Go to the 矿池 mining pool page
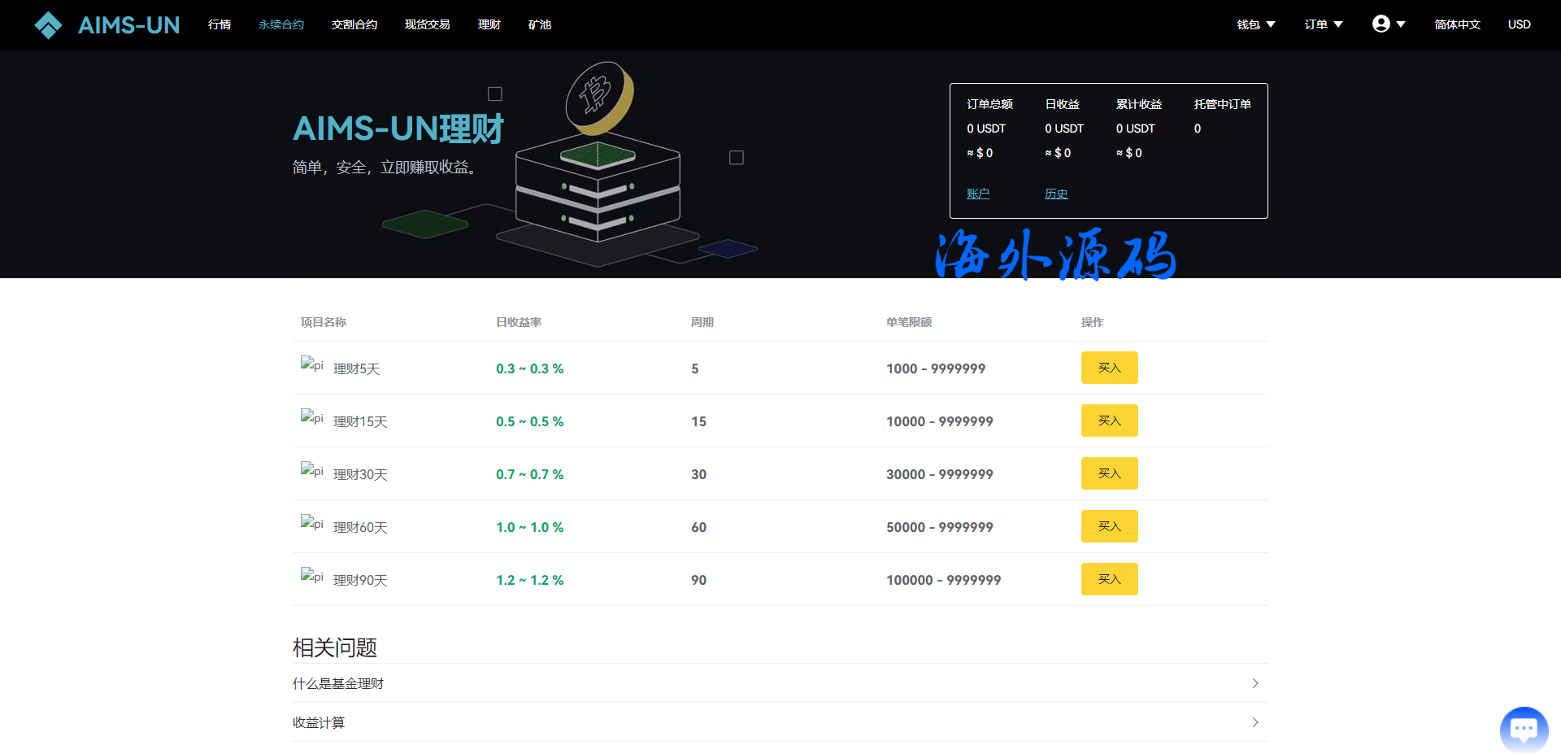This screenshot has height=754, width=1561. [539, 24]
